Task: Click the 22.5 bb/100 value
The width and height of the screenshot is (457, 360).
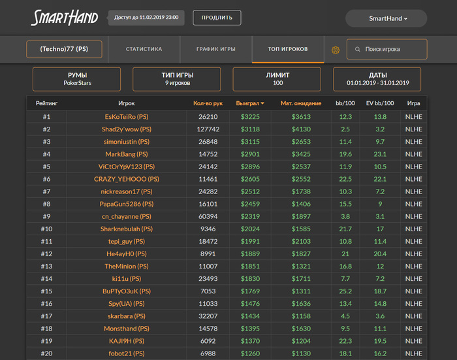Action: [x=345, y=179]
